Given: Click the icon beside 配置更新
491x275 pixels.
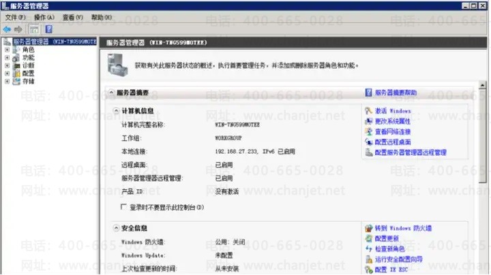Looking at the screenshot, I should (368, 238).
